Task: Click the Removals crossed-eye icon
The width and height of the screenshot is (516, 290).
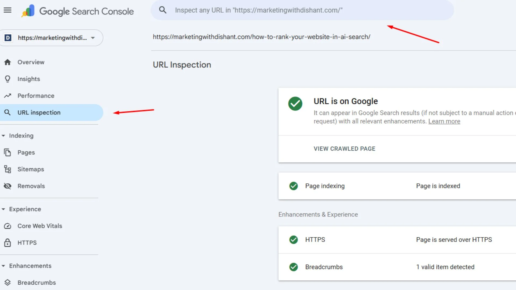Action: coord(8,186)
